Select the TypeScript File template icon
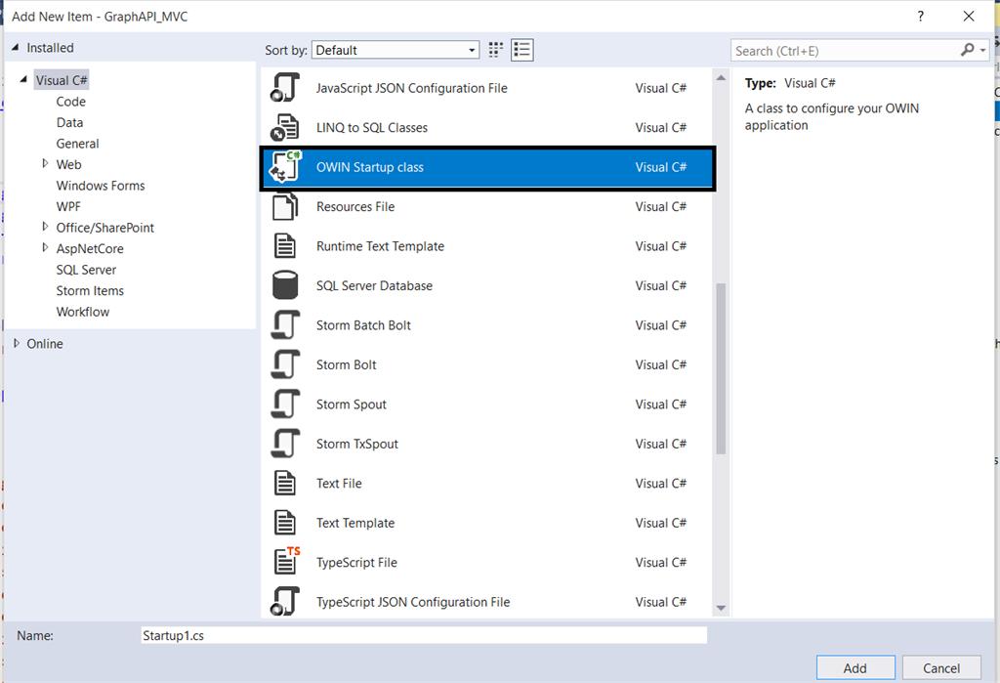 click(285, 562)
